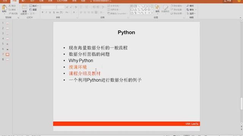Pick the rectangle shape in shapes gallery

click(x=145, y=6)
